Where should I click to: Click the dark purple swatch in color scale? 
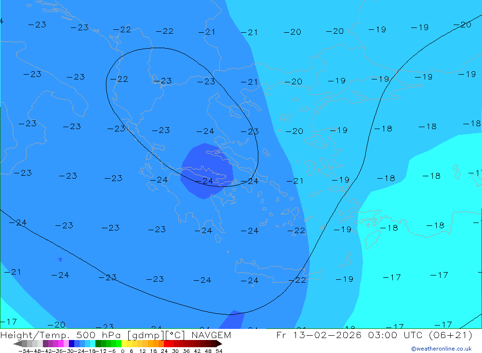[45, 343]
